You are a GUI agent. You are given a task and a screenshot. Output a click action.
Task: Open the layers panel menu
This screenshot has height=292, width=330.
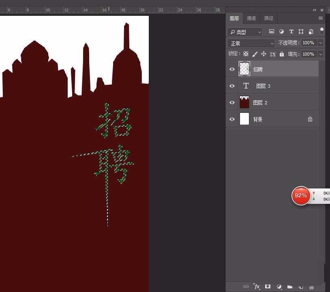(320, 18)
